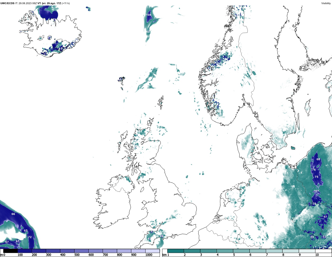Click the palest 1000 m legend swatch
332x257 pixels.
(152, 251)
